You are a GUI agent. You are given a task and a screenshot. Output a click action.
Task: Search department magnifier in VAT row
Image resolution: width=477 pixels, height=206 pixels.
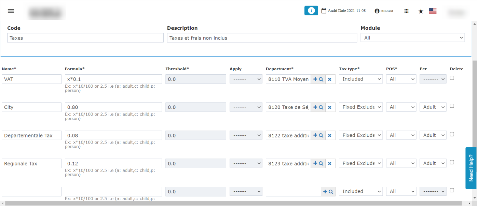321,79
